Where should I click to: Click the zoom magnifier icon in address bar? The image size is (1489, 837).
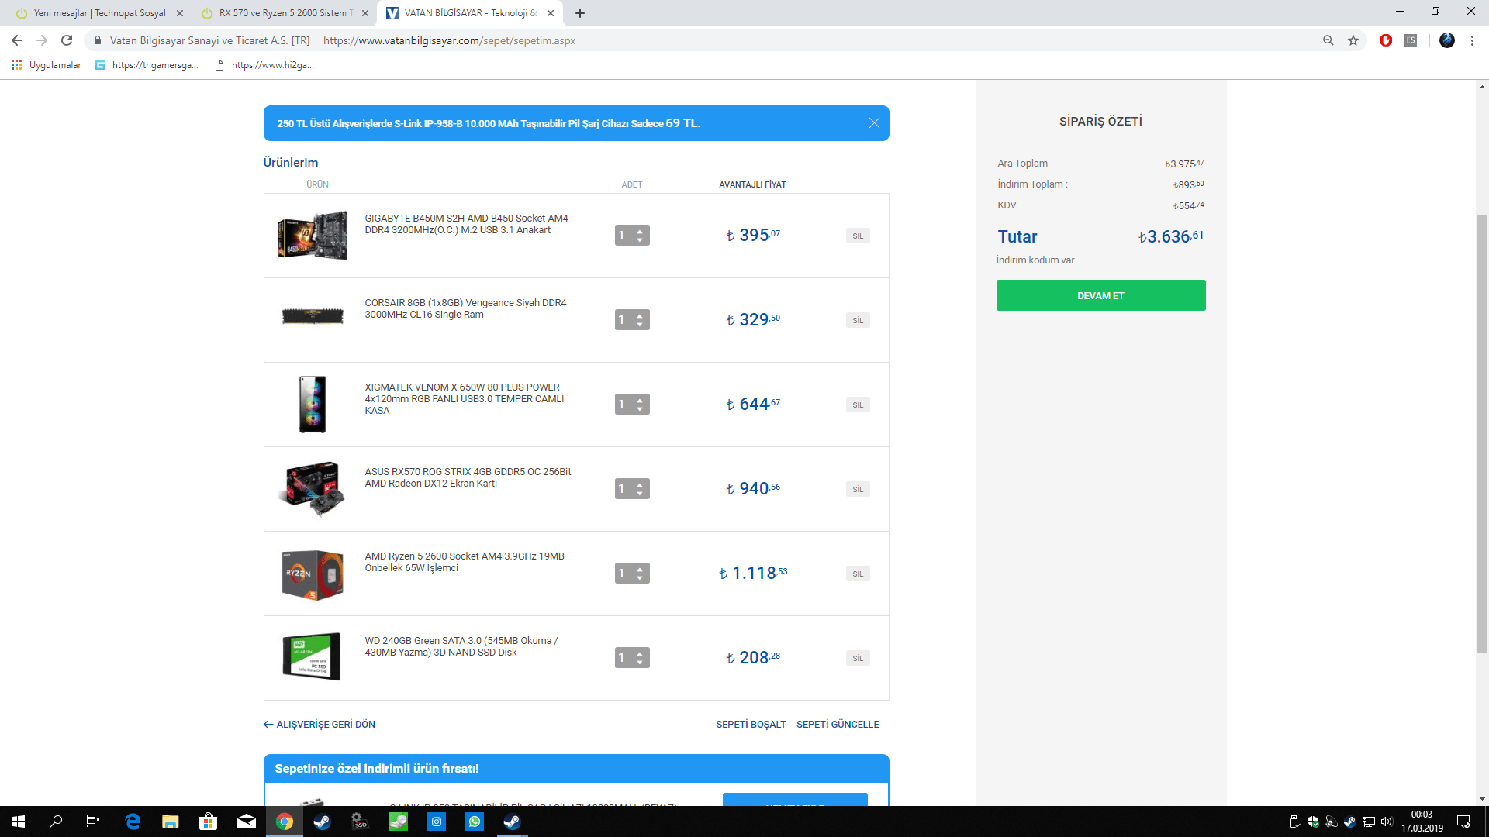click(x=1328, y=40)
